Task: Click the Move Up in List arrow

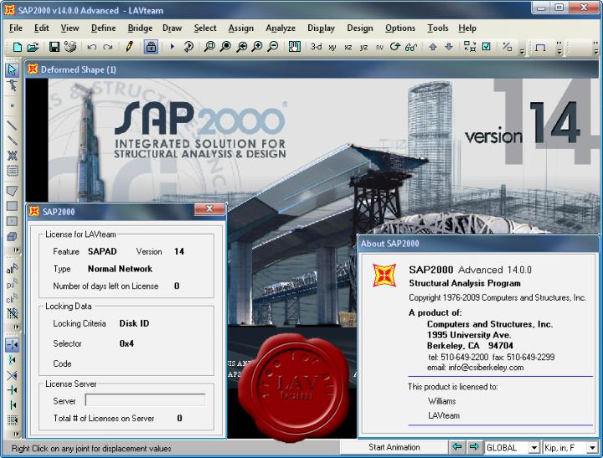Action: (x=433, y=47)
